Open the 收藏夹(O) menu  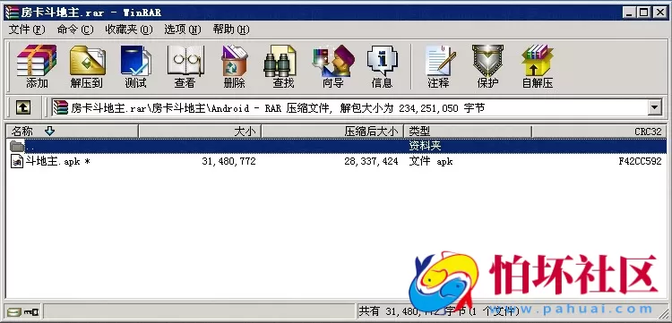click(x=129, y=30)
